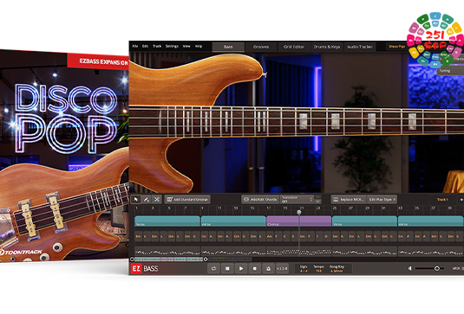The height and width of the screenshot is (314, 464).
Task: Open the File menu
Action: click(x=135, y=47)
